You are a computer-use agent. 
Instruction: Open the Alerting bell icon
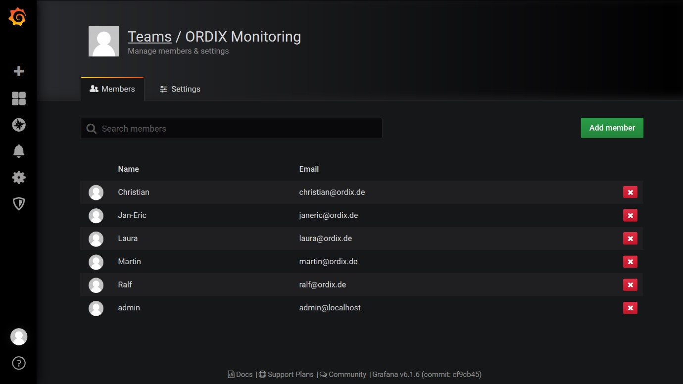coord(19,151)
